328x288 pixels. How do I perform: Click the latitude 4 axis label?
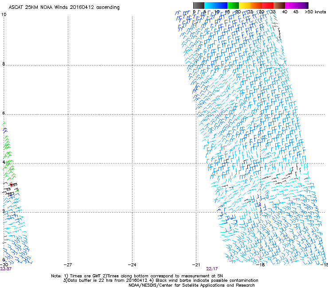pyautogui.click(x=4, y=162)
